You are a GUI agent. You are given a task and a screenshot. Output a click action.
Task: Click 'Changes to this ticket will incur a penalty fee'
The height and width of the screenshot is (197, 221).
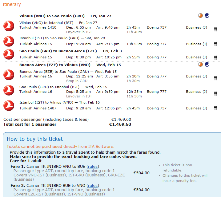click(185, 178)
